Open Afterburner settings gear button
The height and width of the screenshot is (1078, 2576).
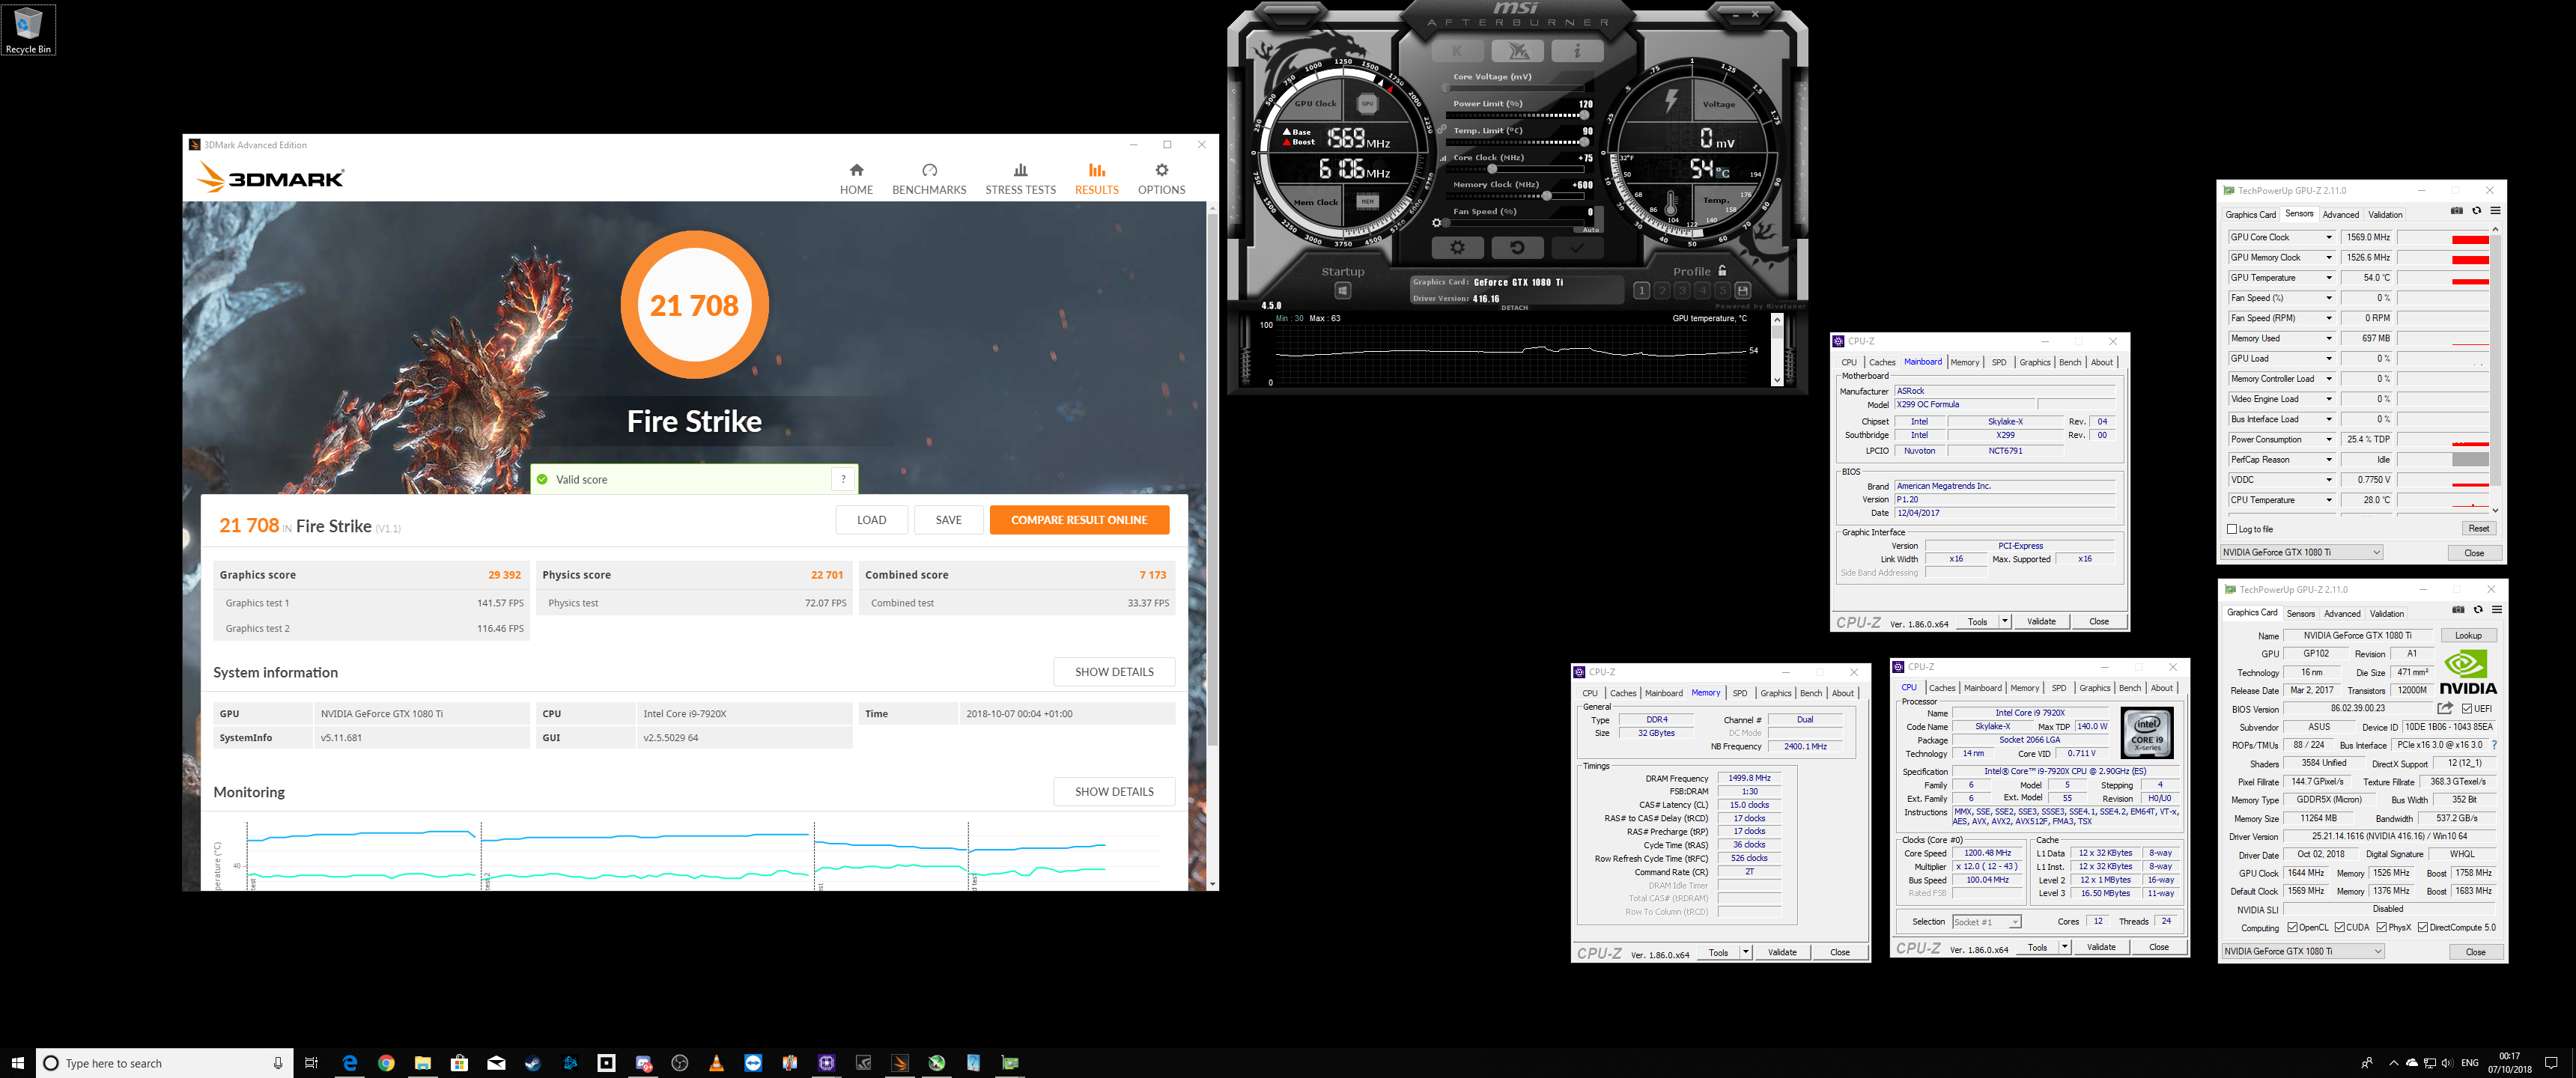1457,247
